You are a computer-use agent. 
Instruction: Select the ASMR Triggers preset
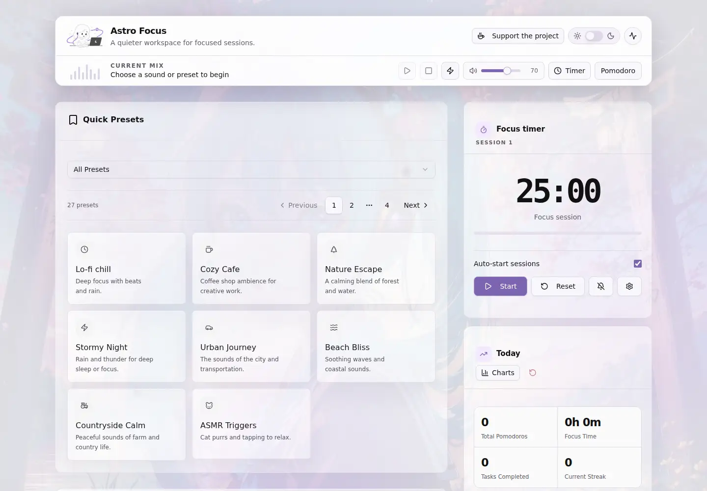(251, 424)
